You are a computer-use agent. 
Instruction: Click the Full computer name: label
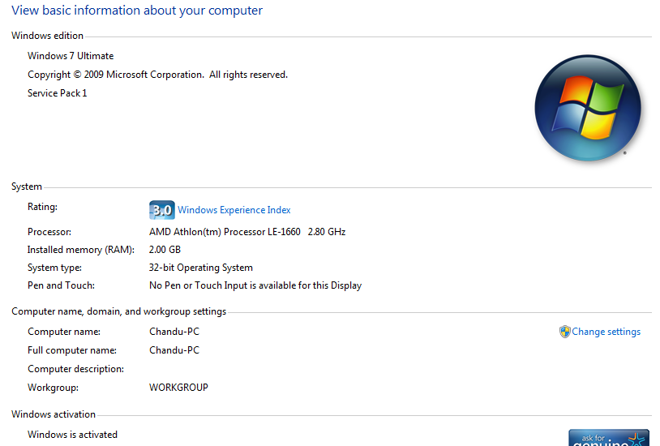[x=72, y=350]
